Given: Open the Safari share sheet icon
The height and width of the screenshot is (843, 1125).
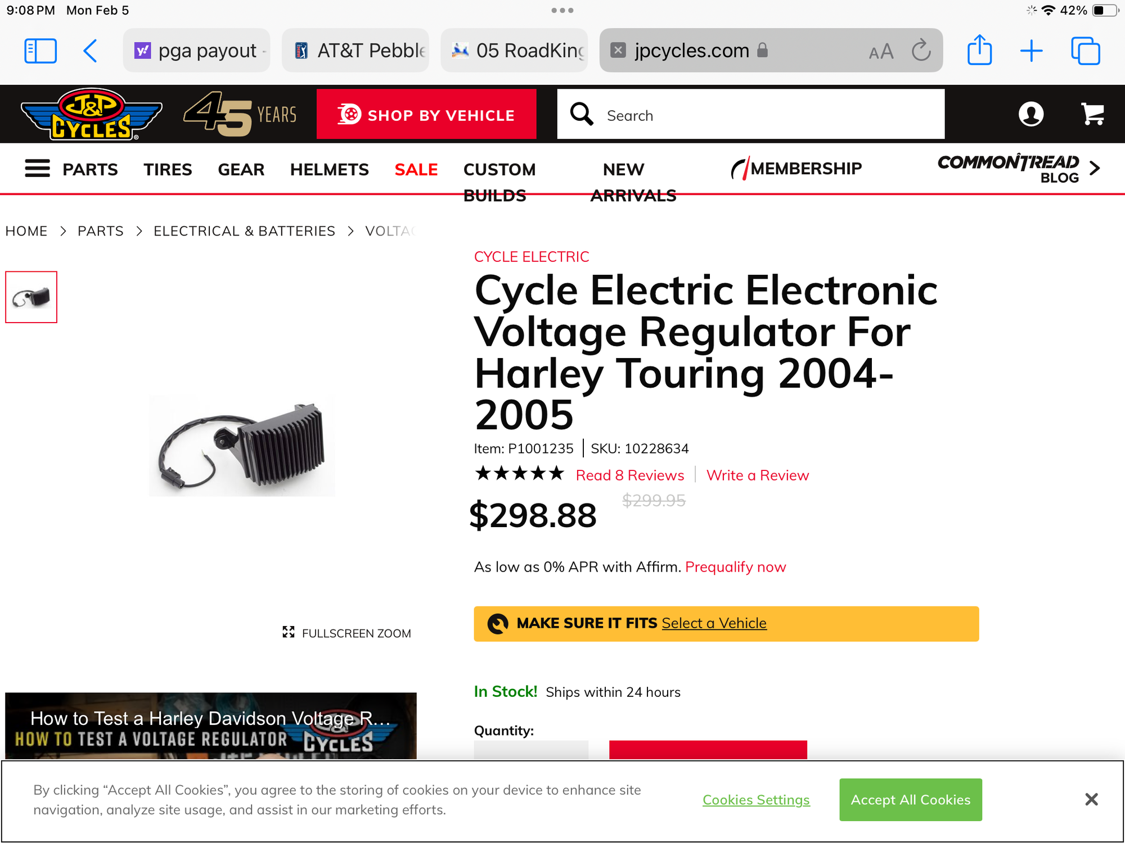Looking at the screenshot, I should point(979,51).
